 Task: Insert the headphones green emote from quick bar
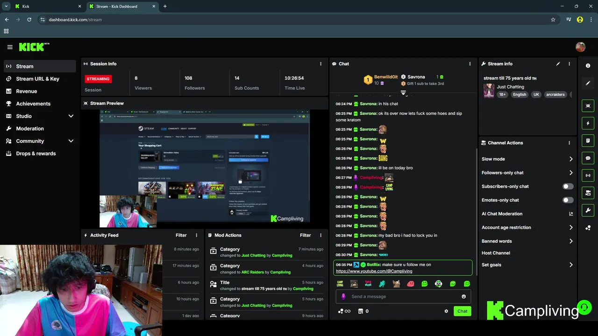pos(438,284)
